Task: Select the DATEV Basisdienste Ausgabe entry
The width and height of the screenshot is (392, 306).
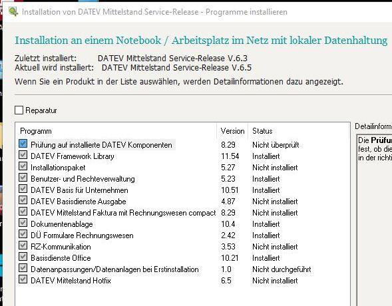Action: [x=79, y=202]
